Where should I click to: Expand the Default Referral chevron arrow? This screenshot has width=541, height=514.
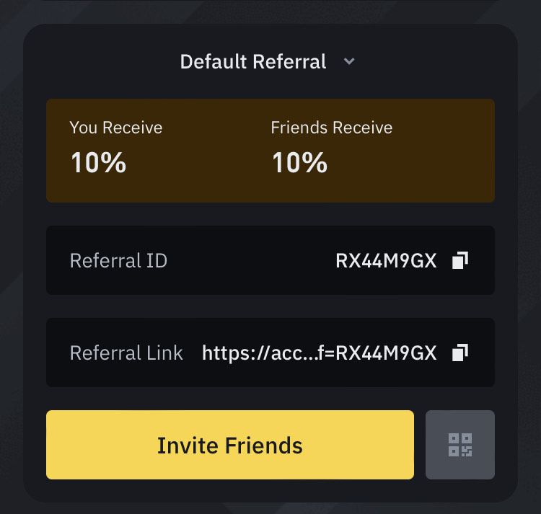point(349,62)
